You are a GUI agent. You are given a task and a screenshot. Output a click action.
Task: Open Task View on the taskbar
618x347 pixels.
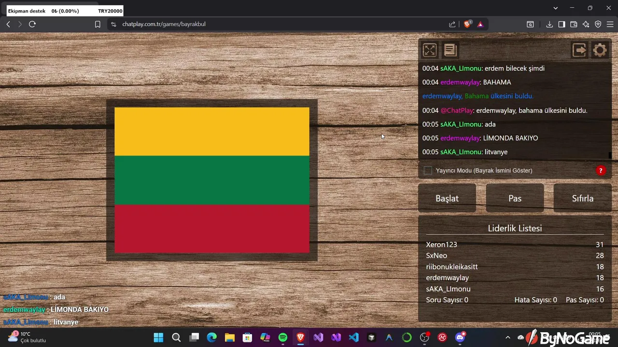click(194, 337)
